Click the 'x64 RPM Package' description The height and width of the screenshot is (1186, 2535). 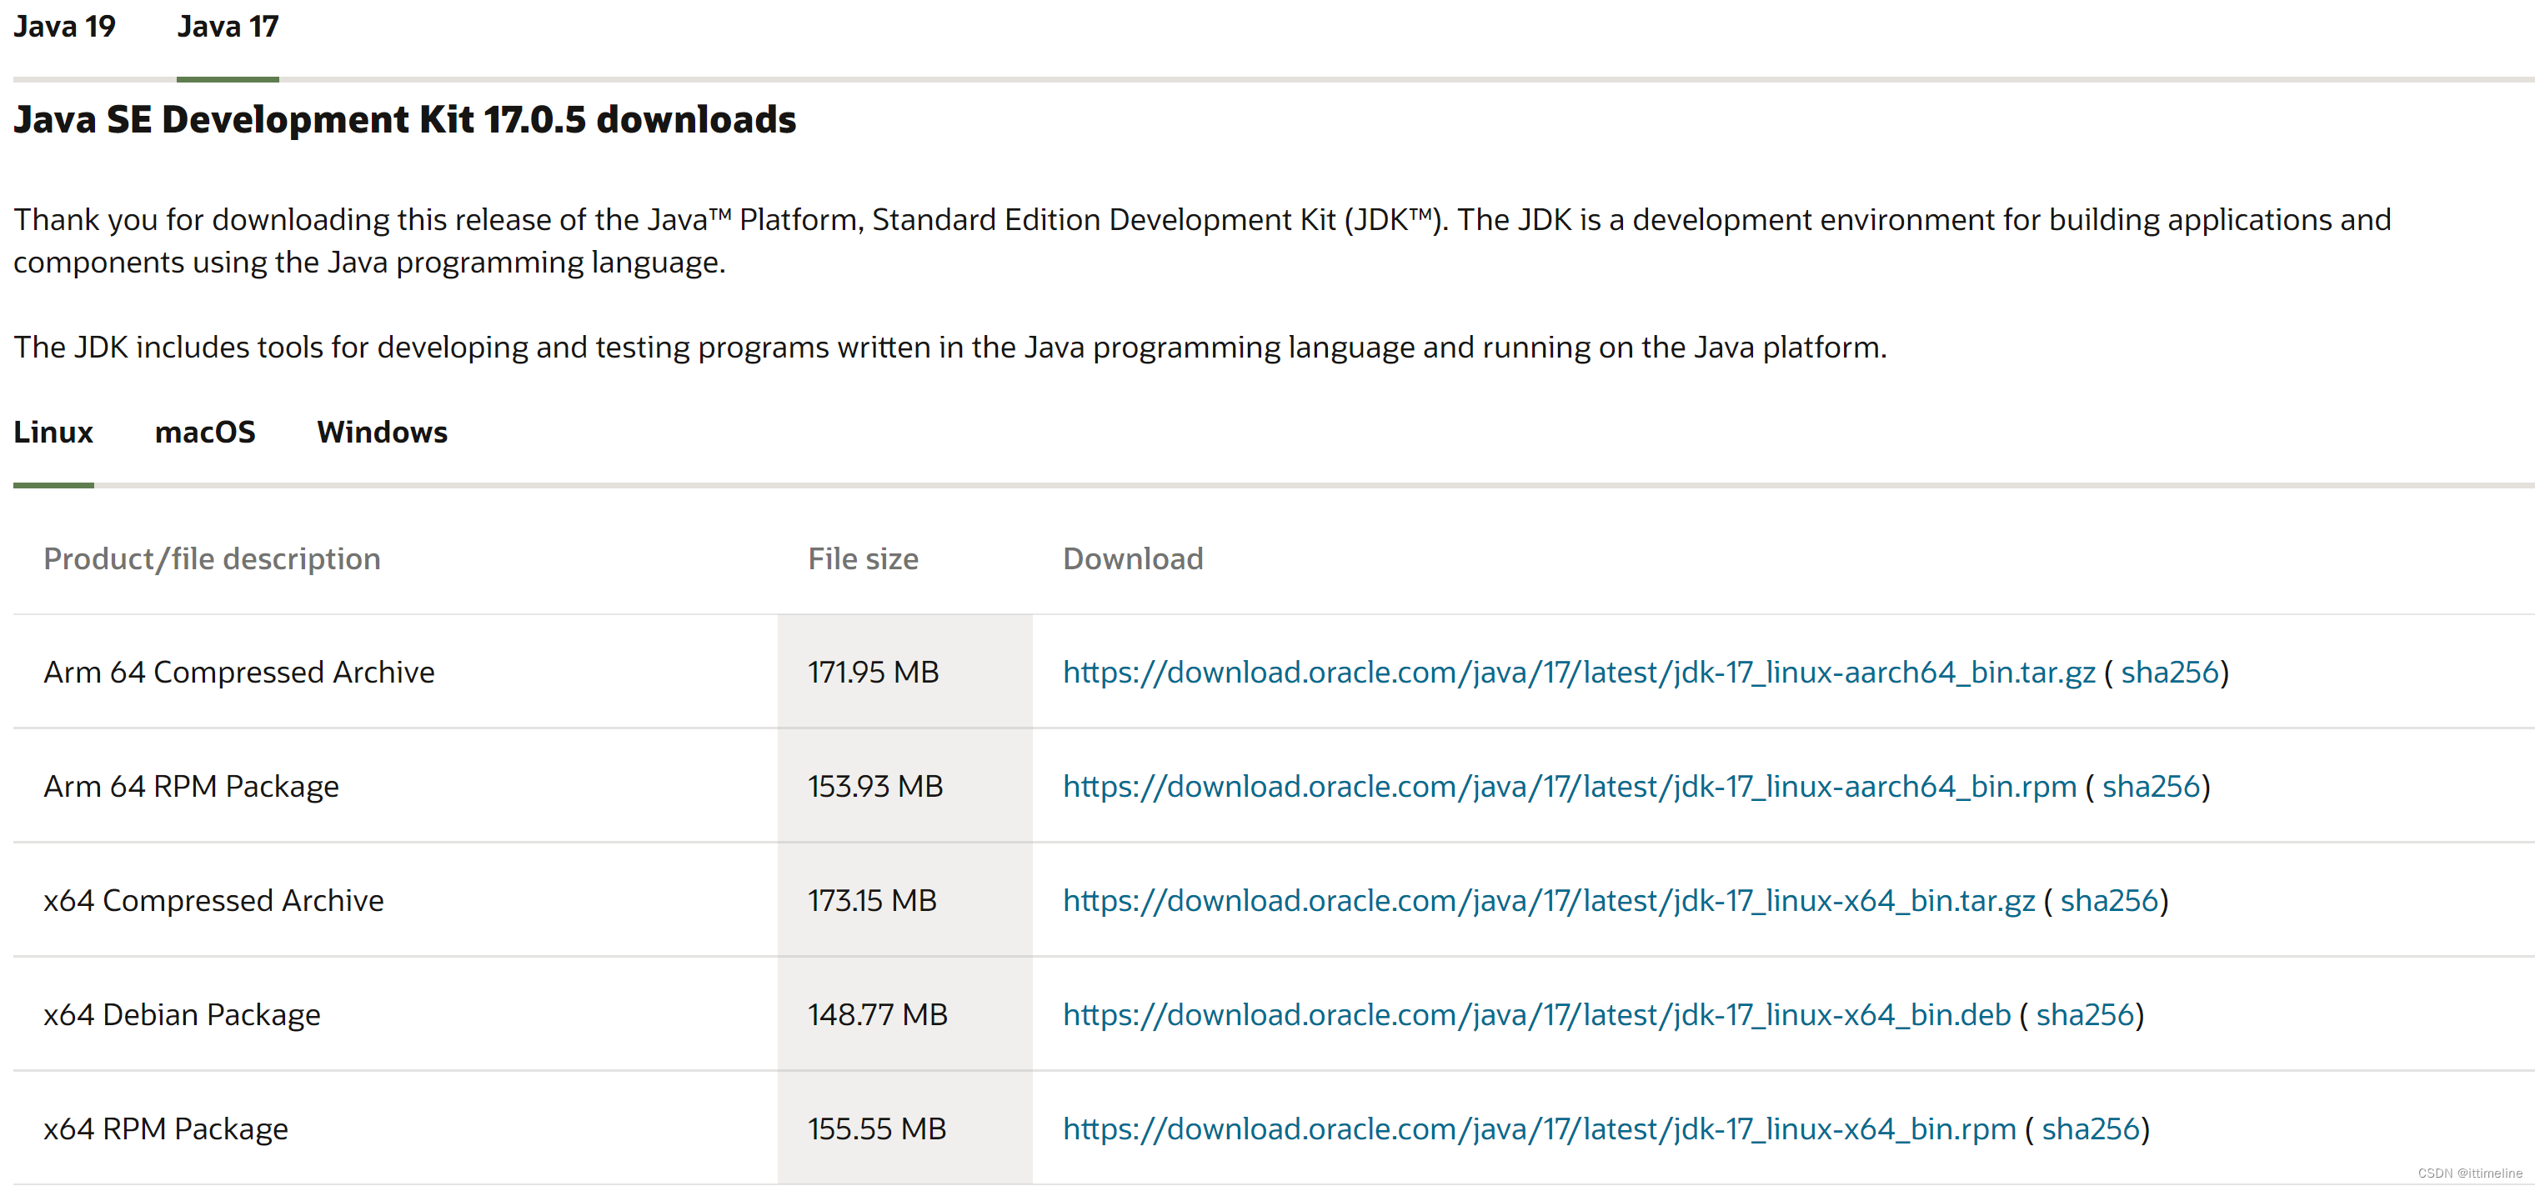(165, 1129)
